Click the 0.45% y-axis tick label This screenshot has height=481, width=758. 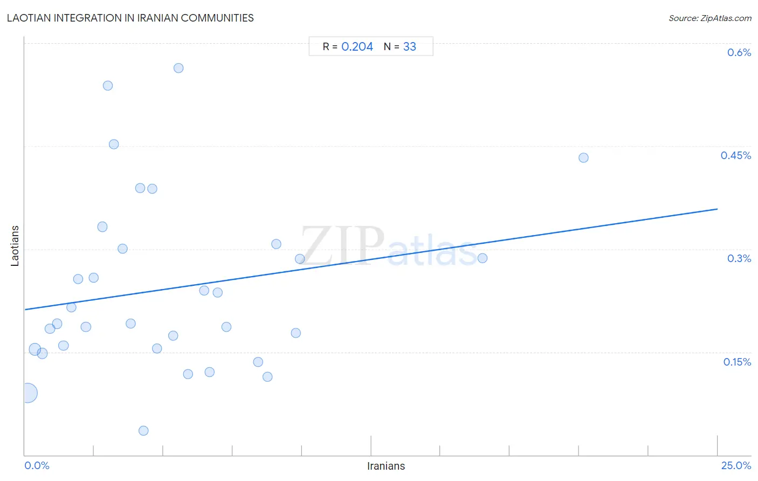(x=736, y=155)
